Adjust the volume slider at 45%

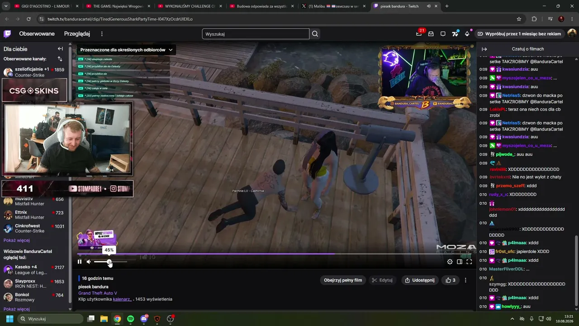tap(110, 262)
